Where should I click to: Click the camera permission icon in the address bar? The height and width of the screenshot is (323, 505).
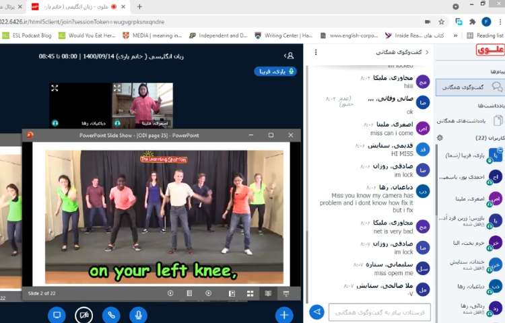pos(428,22)
